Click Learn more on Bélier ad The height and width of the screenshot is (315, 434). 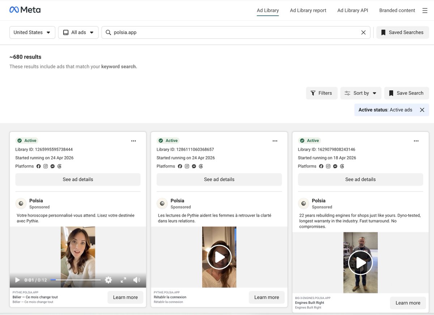(x=125, y=297)
